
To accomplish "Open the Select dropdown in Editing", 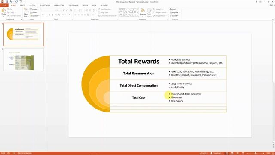I will (x=174, y=16).
